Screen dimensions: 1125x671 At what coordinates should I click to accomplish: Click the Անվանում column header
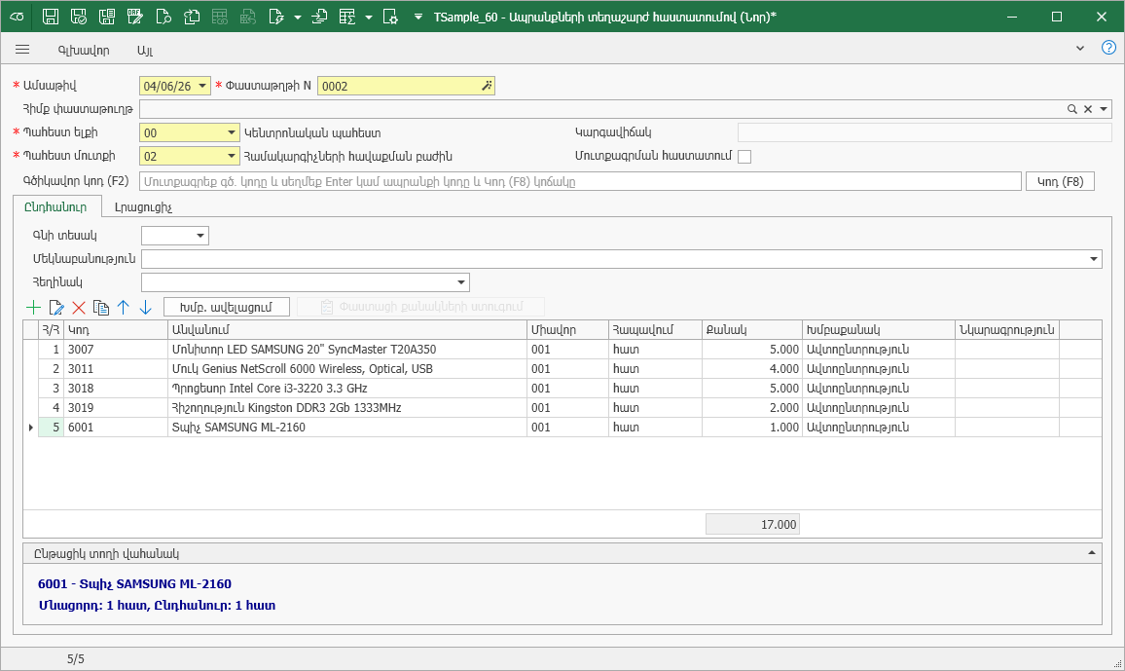347,329
